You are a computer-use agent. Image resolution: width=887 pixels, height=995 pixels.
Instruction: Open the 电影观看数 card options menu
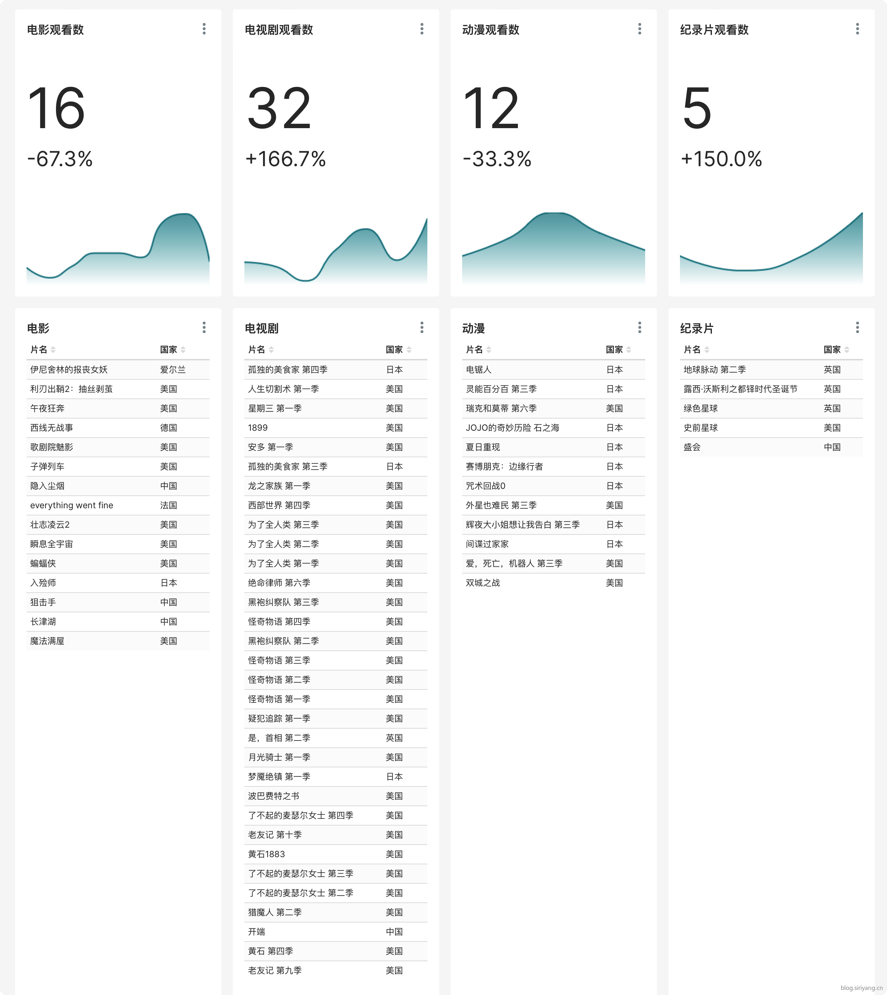pyautogui.click(x=204, y=29)
